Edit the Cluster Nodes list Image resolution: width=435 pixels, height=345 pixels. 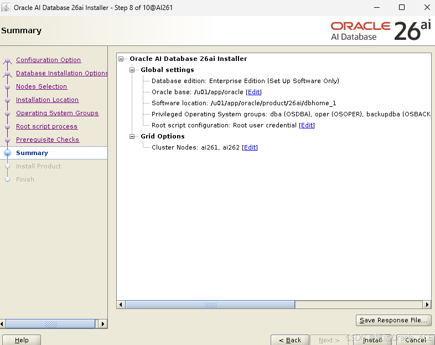250,147
